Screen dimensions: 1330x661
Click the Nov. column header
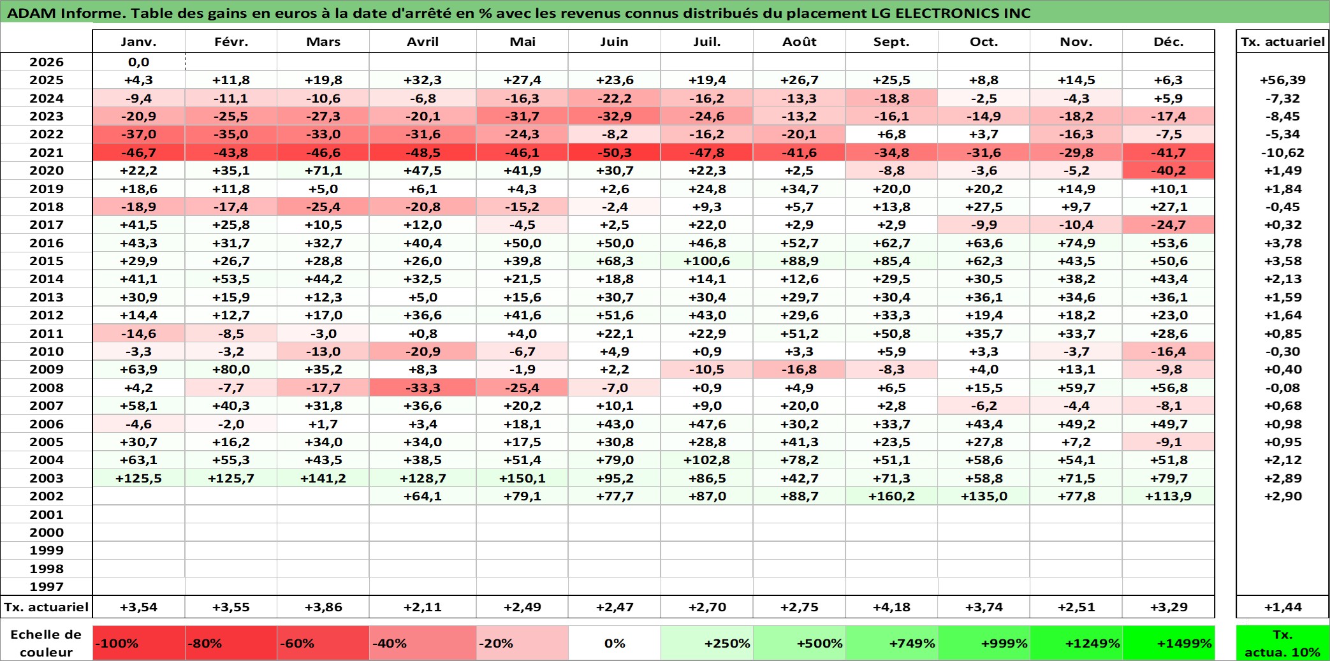(x=1076, y=41)
